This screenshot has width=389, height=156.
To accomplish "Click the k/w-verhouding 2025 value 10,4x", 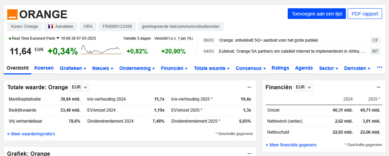I will click(246, 99).
